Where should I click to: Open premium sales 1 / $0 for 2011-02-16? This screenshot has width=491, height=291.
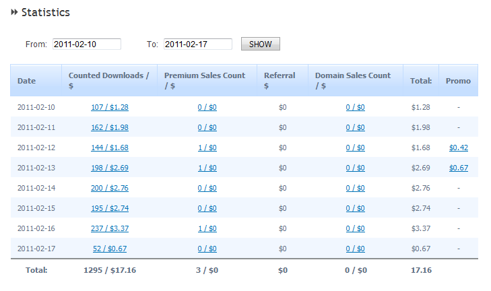pos(207,228)
